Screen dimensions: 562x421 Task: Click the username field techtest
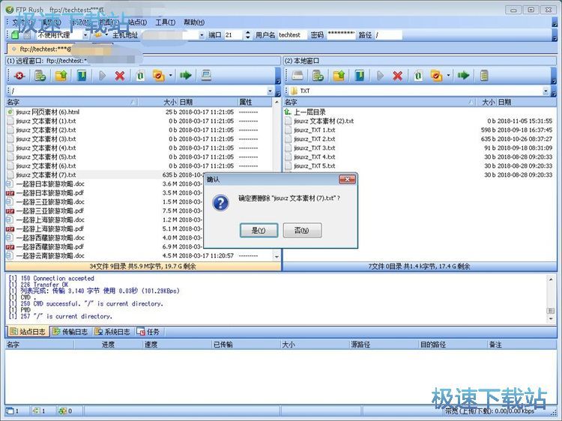(291, 35)
